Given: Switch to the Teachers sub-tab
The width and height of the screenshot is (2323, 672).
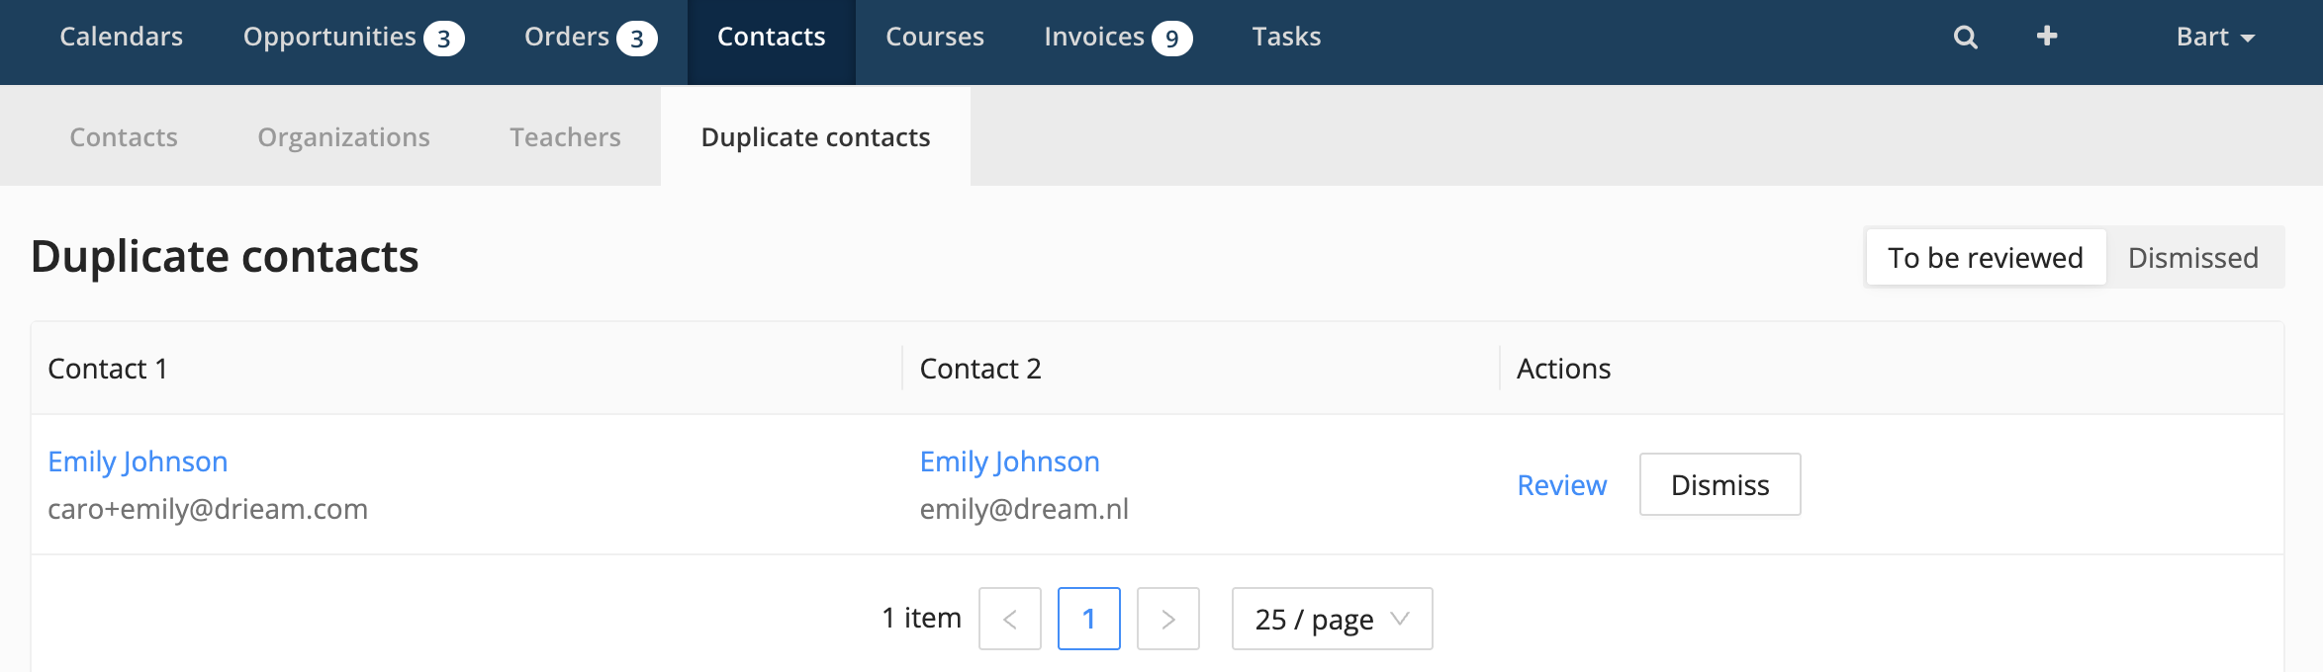Looking at the screenshot, I should click(566, 136).
